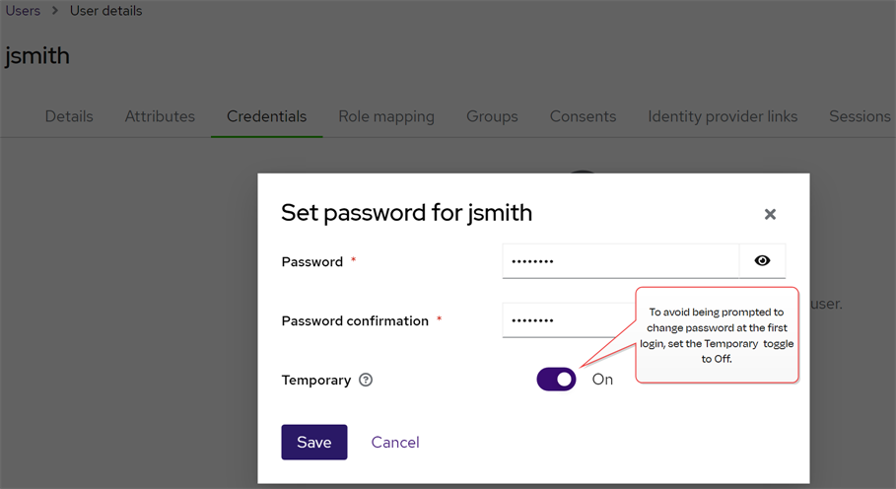Click the jsmith page heading
Screen dimensions: 896x489
(37, 56)
